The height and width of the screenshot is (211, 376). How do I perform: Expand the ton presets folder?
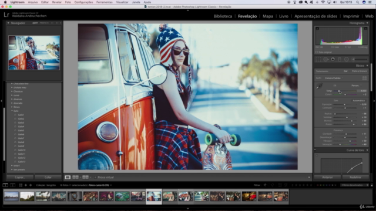coord(12,169)
